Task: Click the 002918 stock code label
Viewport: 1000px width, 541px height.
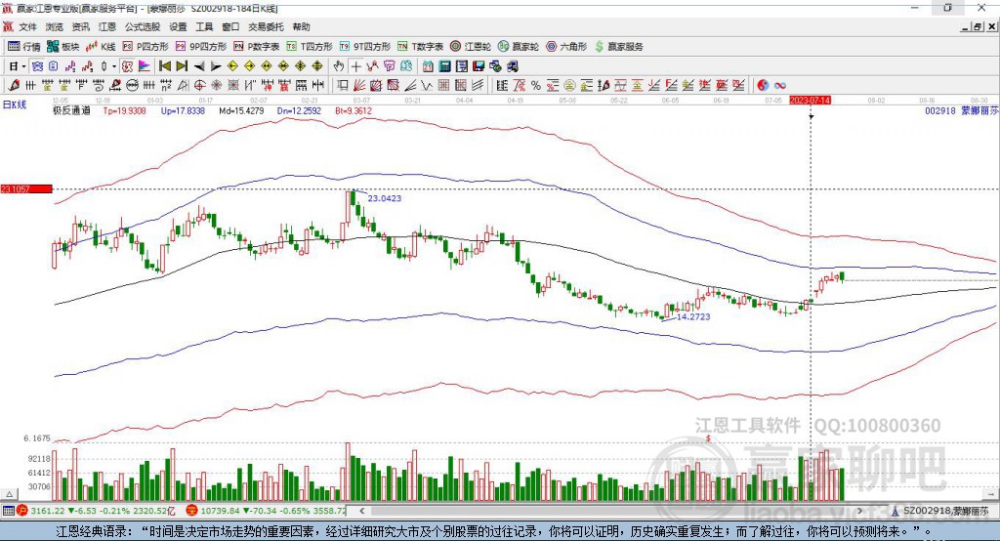Action: point(940,110)
